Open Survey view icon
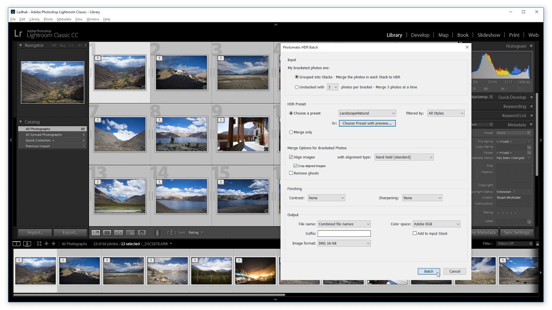The width and height of the screenshot is (552, 310). click(x=130, y=232)
